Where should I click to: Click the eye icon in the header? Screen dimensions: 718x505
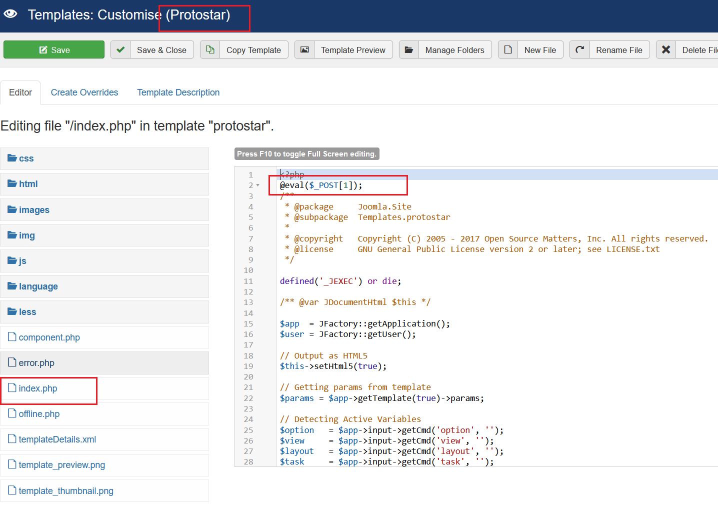[10, 14]
